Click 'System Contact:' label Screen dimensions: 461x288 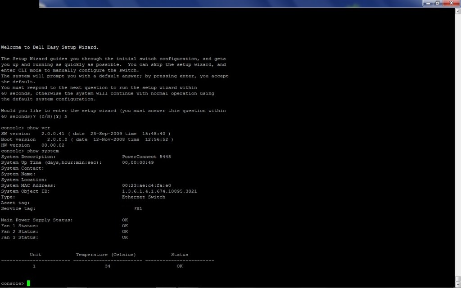click(23, 168)
